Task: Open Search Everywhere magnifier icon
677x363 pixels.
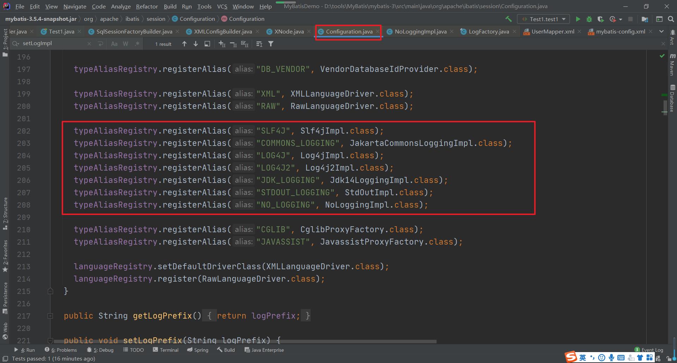Action: [x=671, y=19]
